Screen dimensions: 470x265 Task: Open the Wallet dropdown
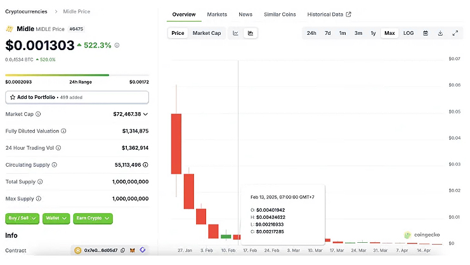pos(56,218)
